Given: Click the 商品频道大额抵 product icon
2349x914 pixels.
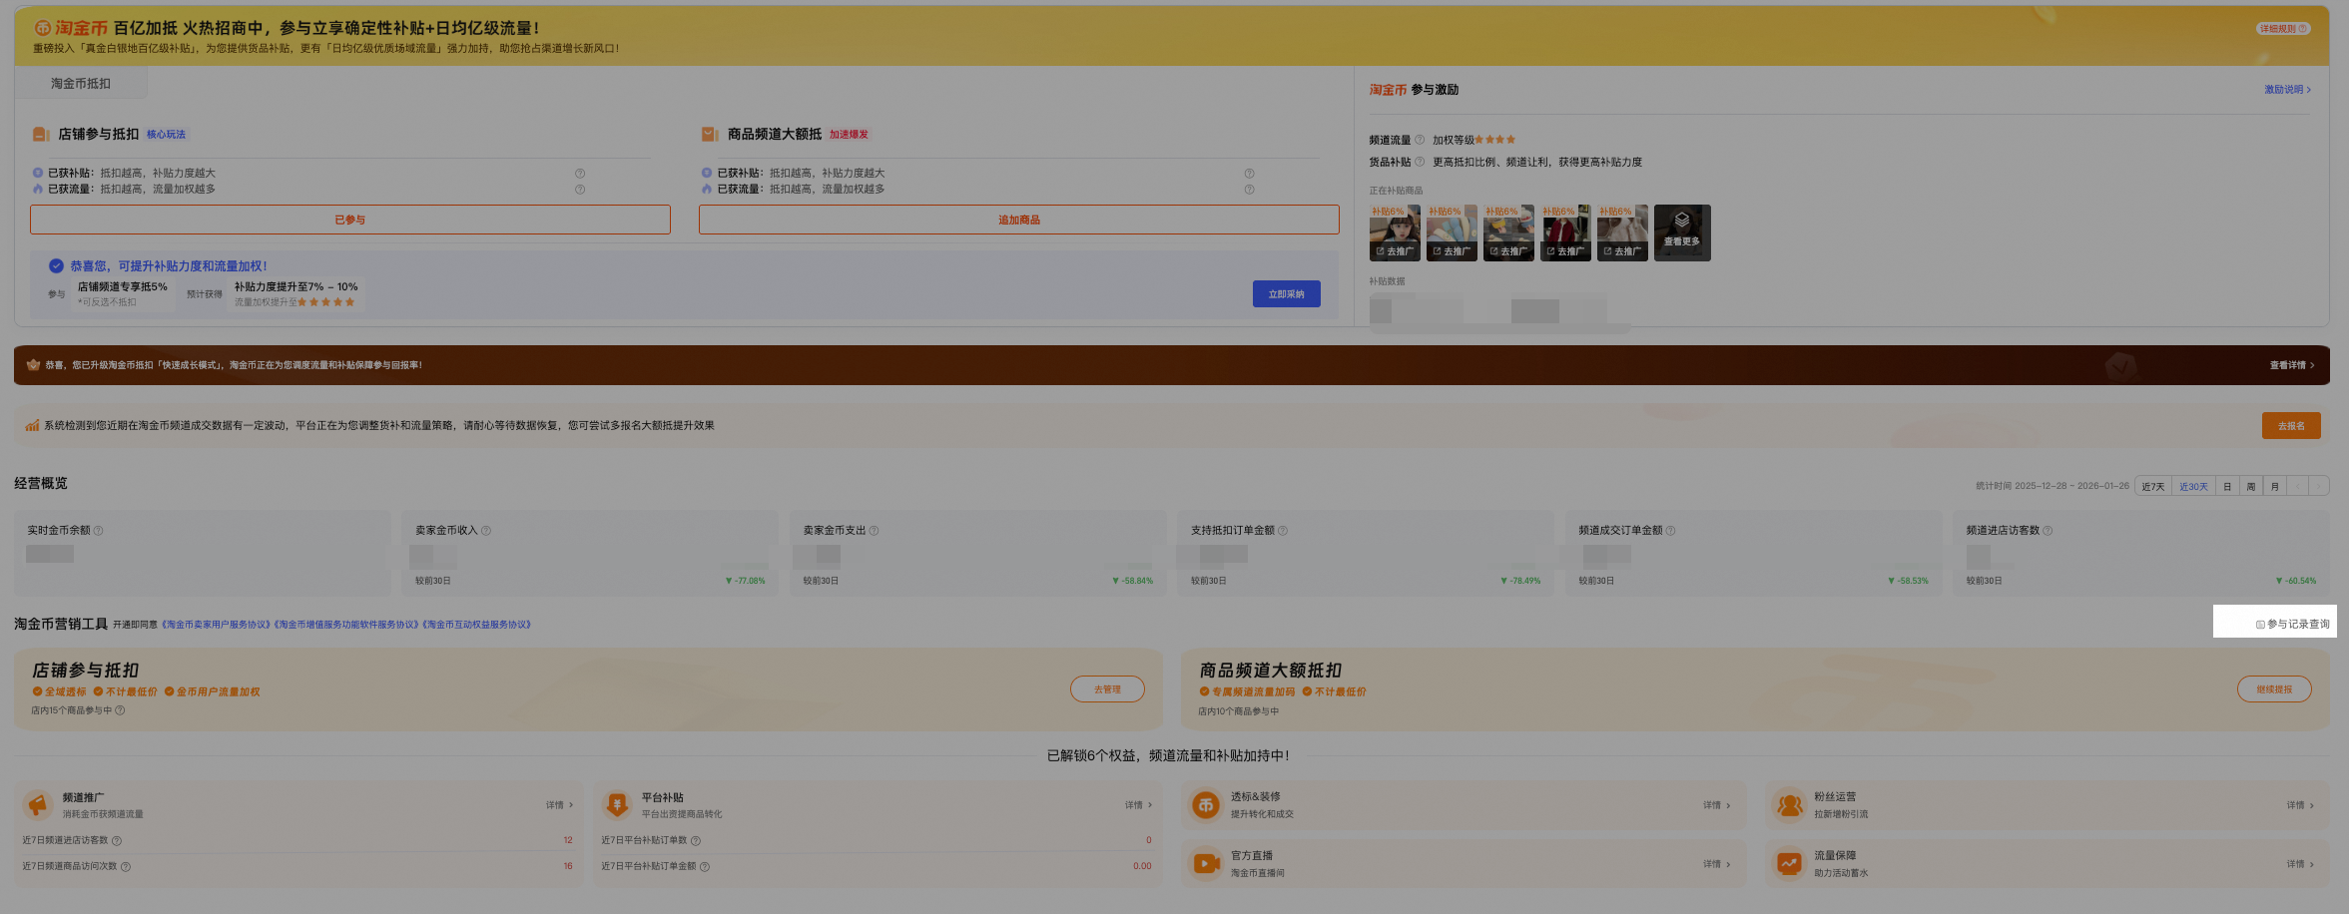Looking at the screenshot, I should tap(710, 134).
